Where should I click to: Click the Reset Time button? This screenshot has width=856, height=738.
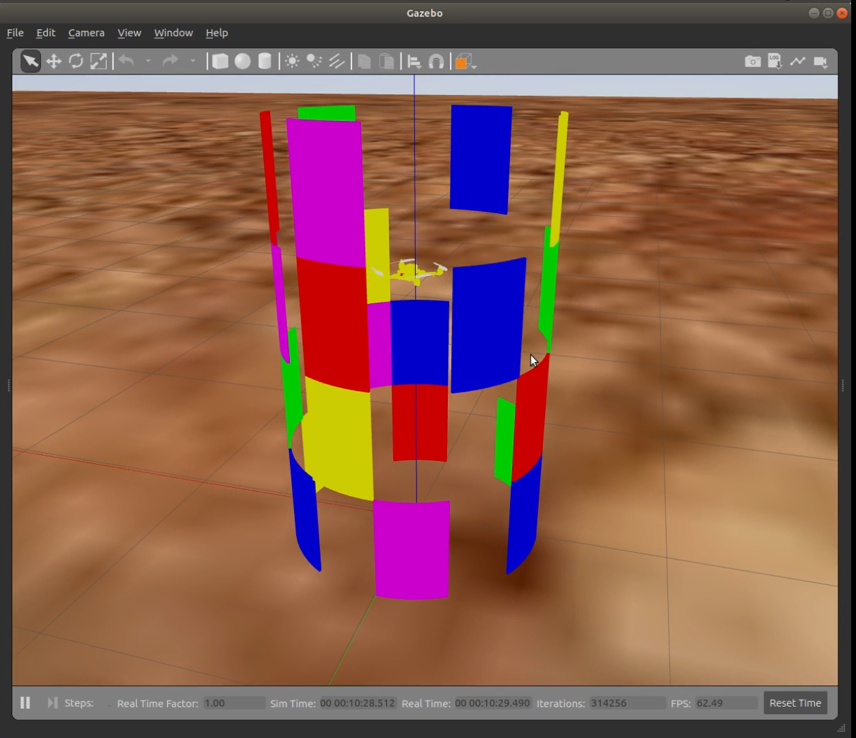pyautogui.click(x=795, y=702)
